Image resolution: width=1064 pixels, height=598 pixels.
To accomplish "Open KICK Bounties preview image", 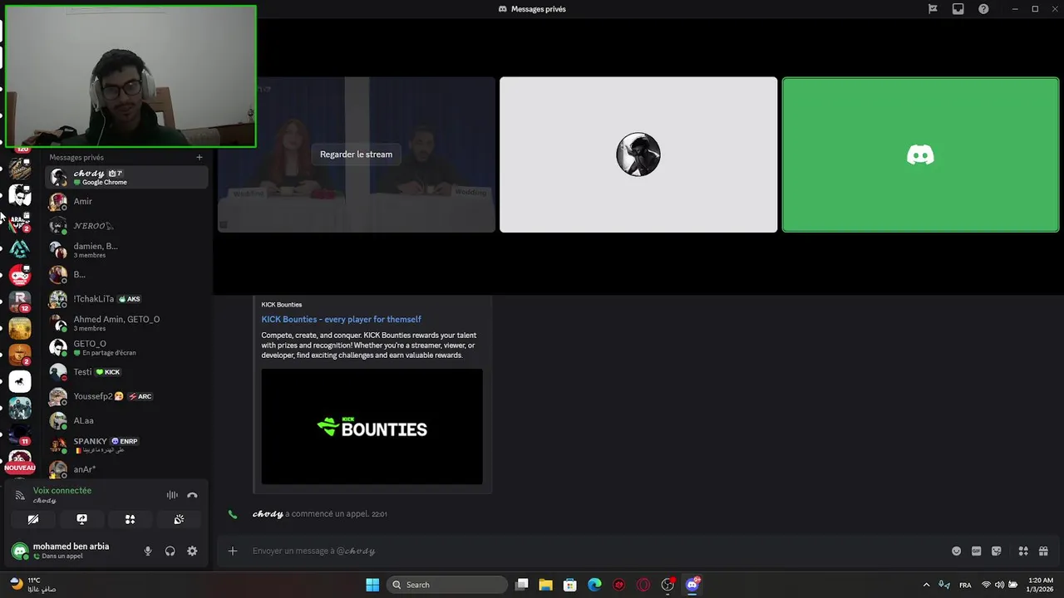I will pos(372,427).
